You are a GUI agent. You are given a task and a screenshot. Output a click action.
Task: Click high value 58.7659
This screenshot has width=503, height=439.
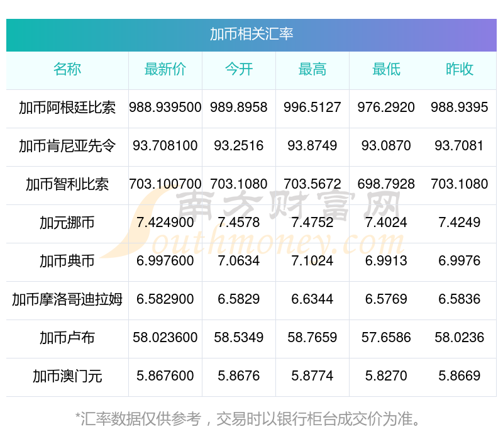pos(312,338)
